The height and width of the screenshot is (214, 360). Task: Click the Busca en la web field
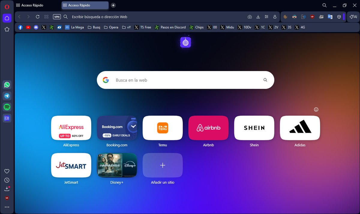pyautogui.click(x=185, y=80)
